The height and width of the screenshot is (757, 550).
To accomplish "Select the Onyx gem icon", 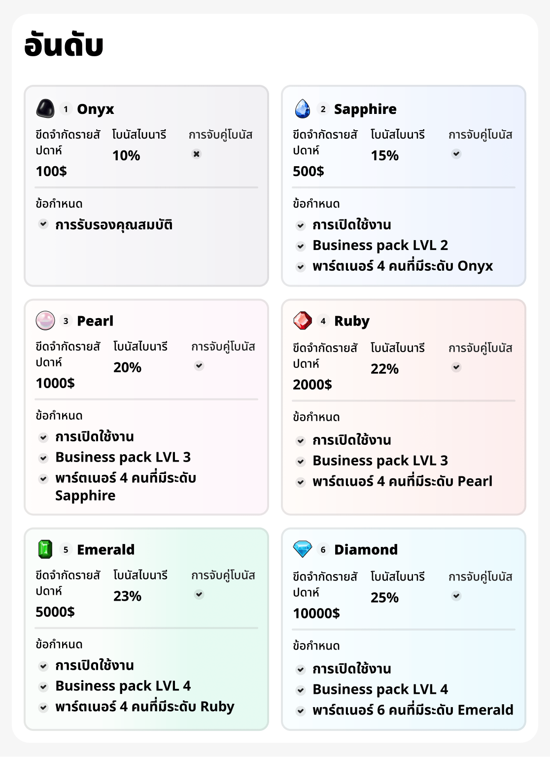I will click(x=46, y=109).
